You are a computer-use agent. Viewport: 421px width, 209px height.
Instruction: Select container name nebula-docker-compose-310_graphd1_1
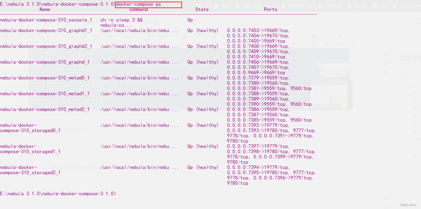(46, 31)
